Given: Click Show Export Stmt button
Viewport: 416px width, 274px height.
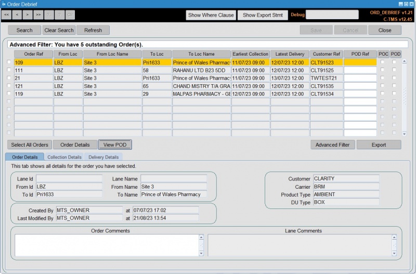Looking at the screenshot, I should click(263, 15).
